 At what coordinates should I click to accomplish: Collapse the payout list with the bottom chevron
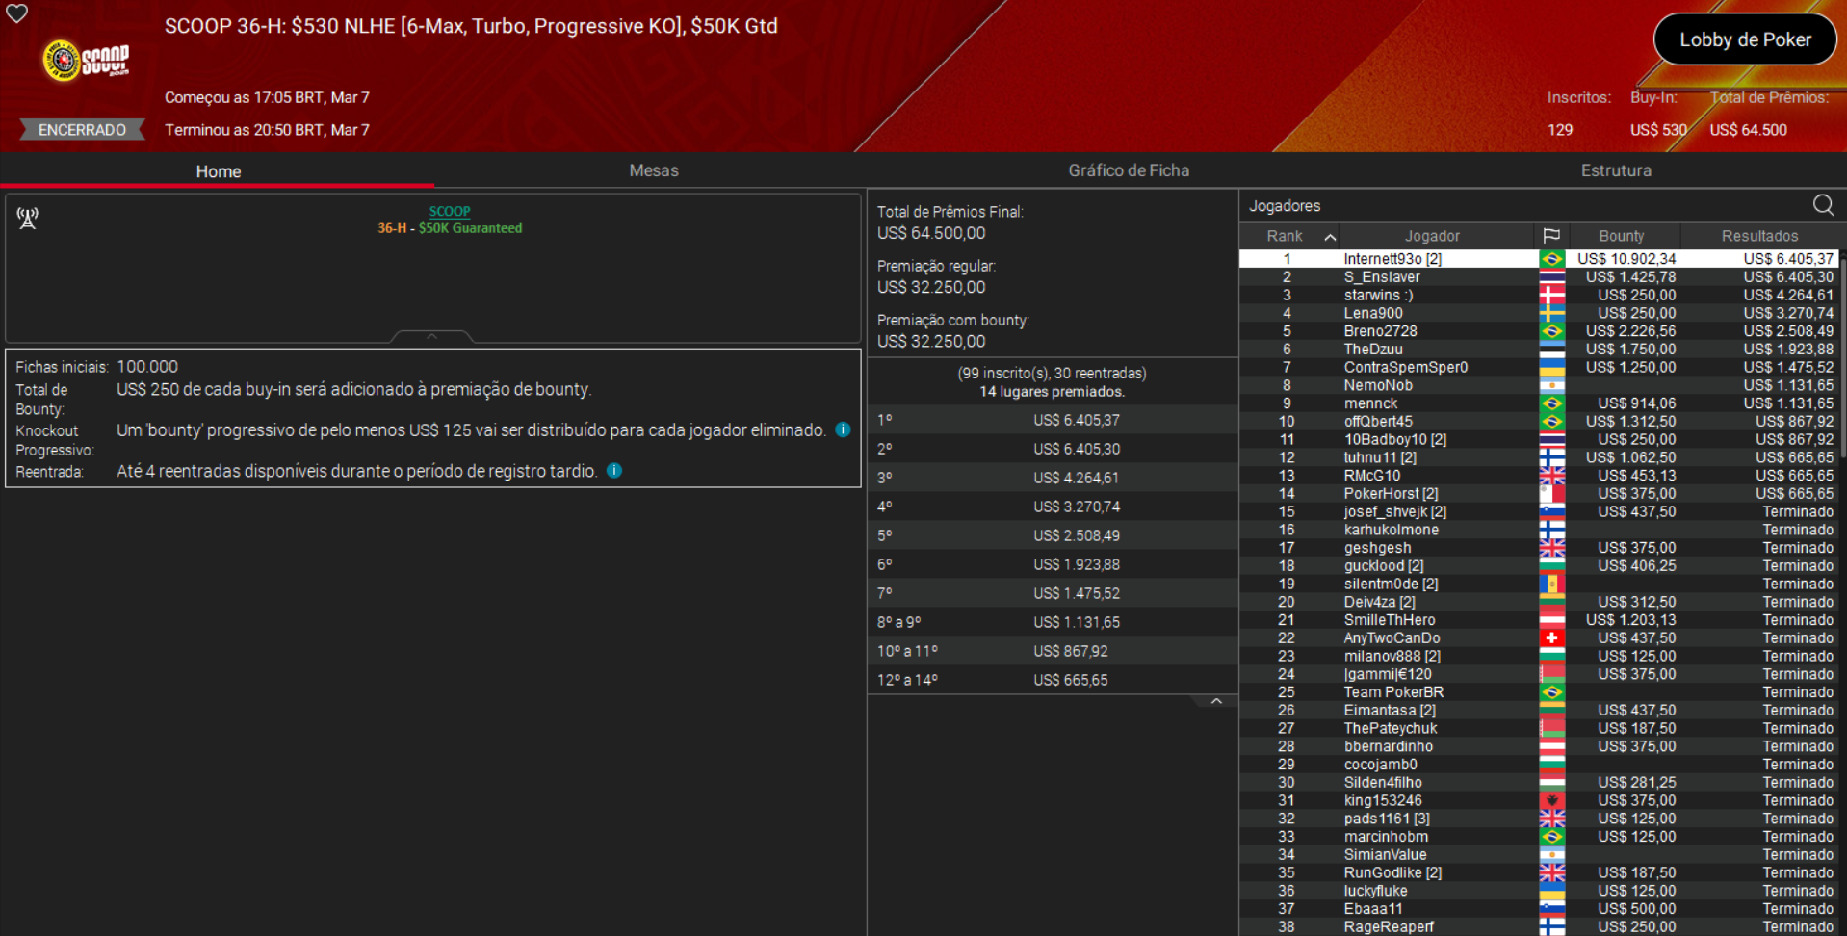pos(1217,700)
